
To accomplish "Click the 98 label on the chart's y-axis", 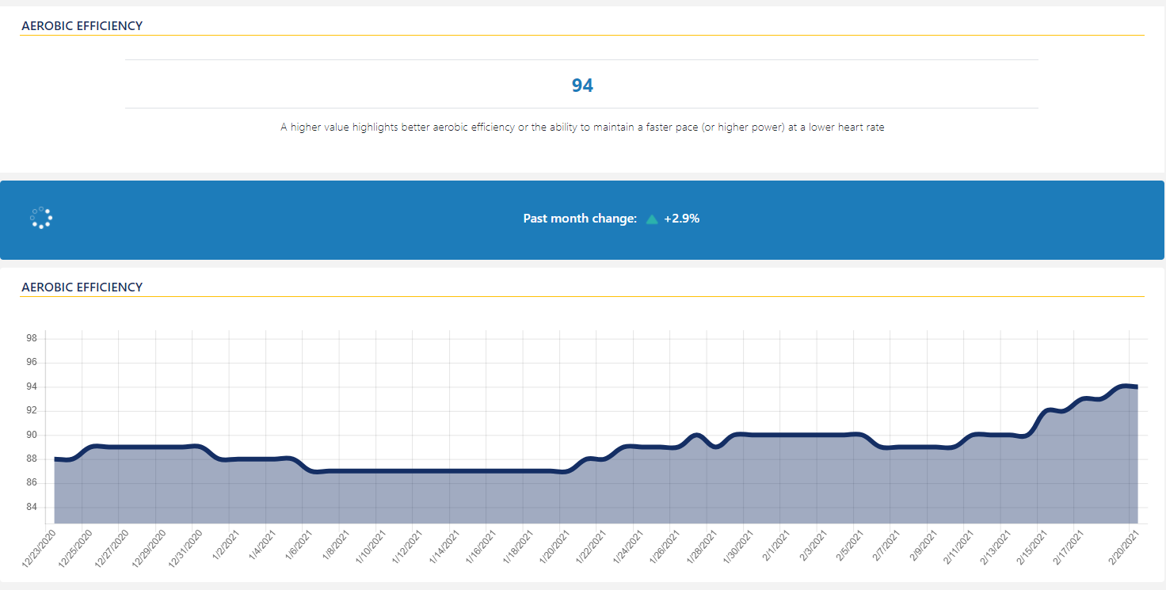I will pyautogui.click(x=32, y=338).
